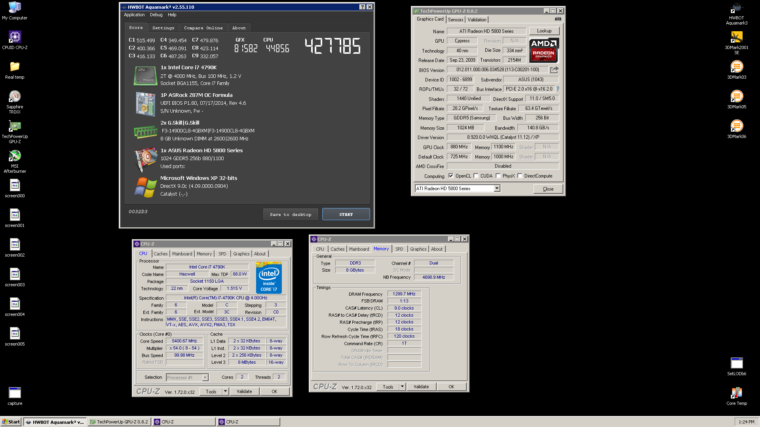Image resolution: width=760 pixels, height=427 pixels.
Task: Open Mainboard tab in left CPU-Z window
Action: [182, 254]
